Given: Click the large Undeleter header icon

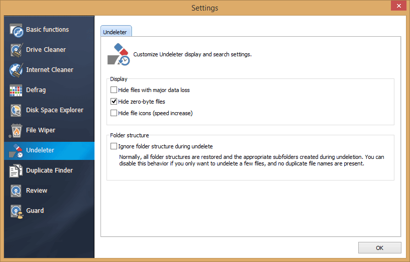Looking at the screenshot, I should pos(119,54).
